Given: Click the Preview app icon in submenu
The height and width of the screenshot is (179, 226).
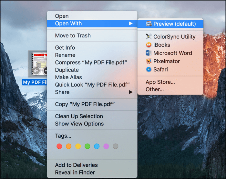Looking at the screenshot, I should [x=149, y=24].
